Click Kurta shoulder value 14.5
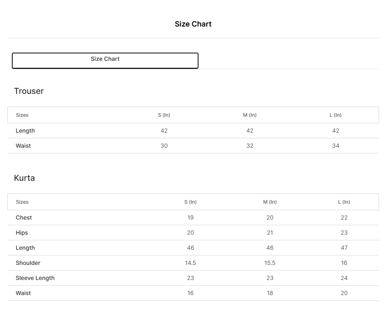The width and height of the screenshot is (386, 322). pos(190,263)
